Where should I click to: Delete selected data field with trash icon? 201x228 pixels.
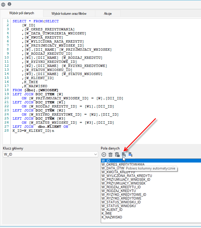tap(110, 155)
